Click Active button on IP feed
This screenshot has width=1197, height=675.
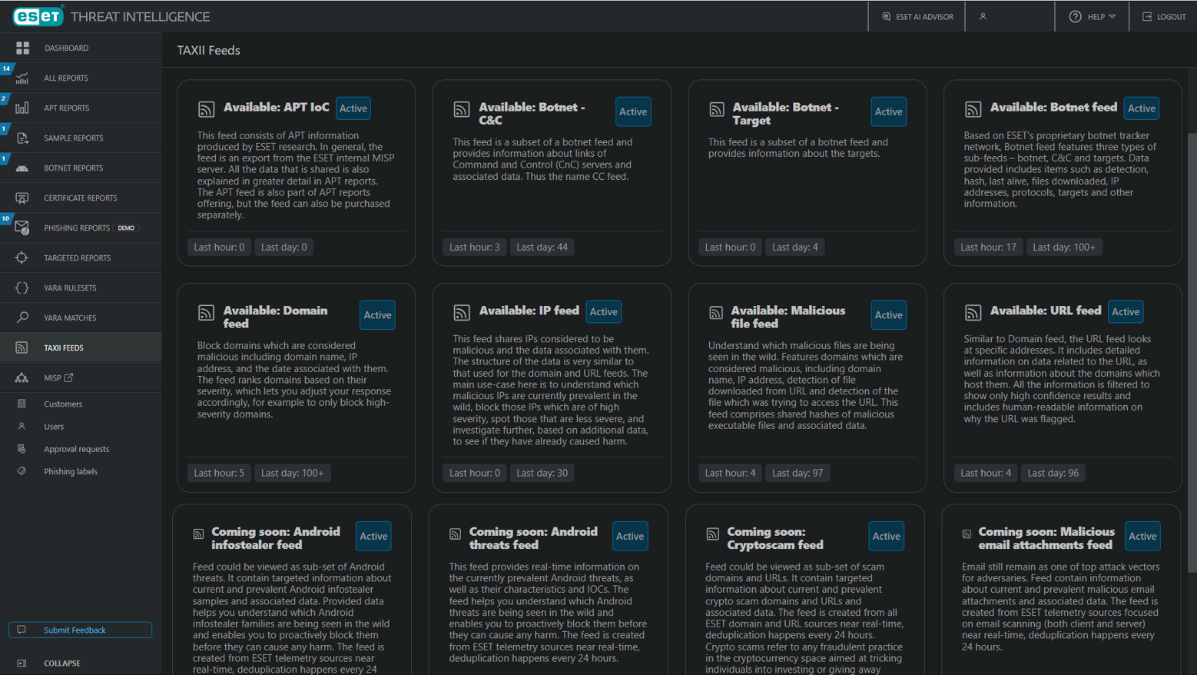pos(603,311)
